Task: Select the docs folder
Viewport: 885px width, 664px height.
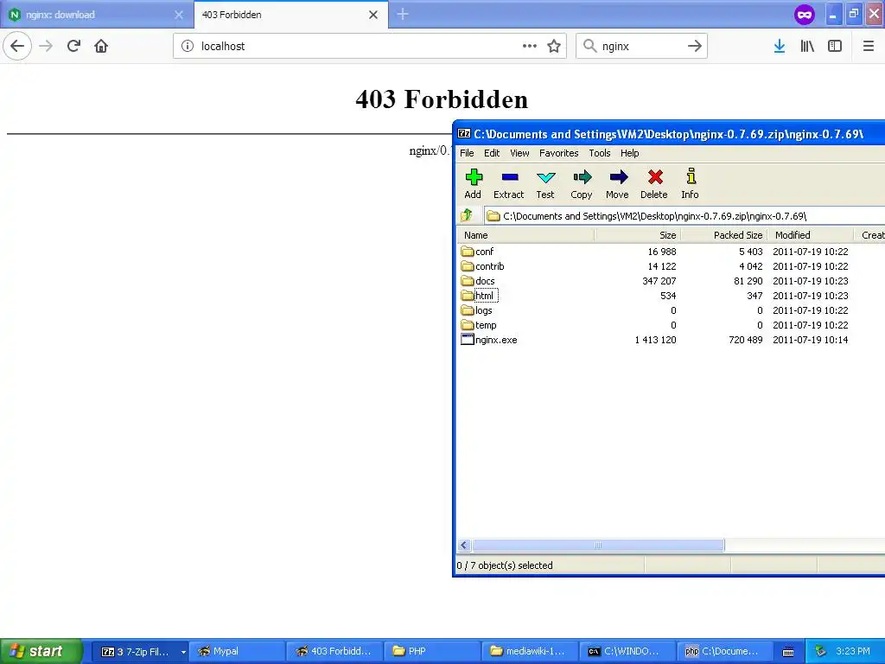Action: (478, 281)
